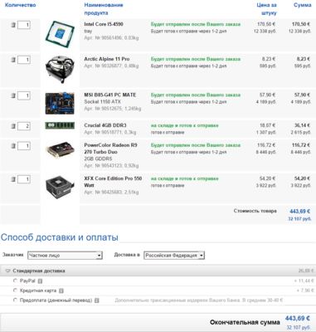Image resolution: width=316 pixels, height=332 pixels.
Task: Open XFX Core Edition Pro 550 Watt link
Action: pyautogui.click(x=113, y=182)
